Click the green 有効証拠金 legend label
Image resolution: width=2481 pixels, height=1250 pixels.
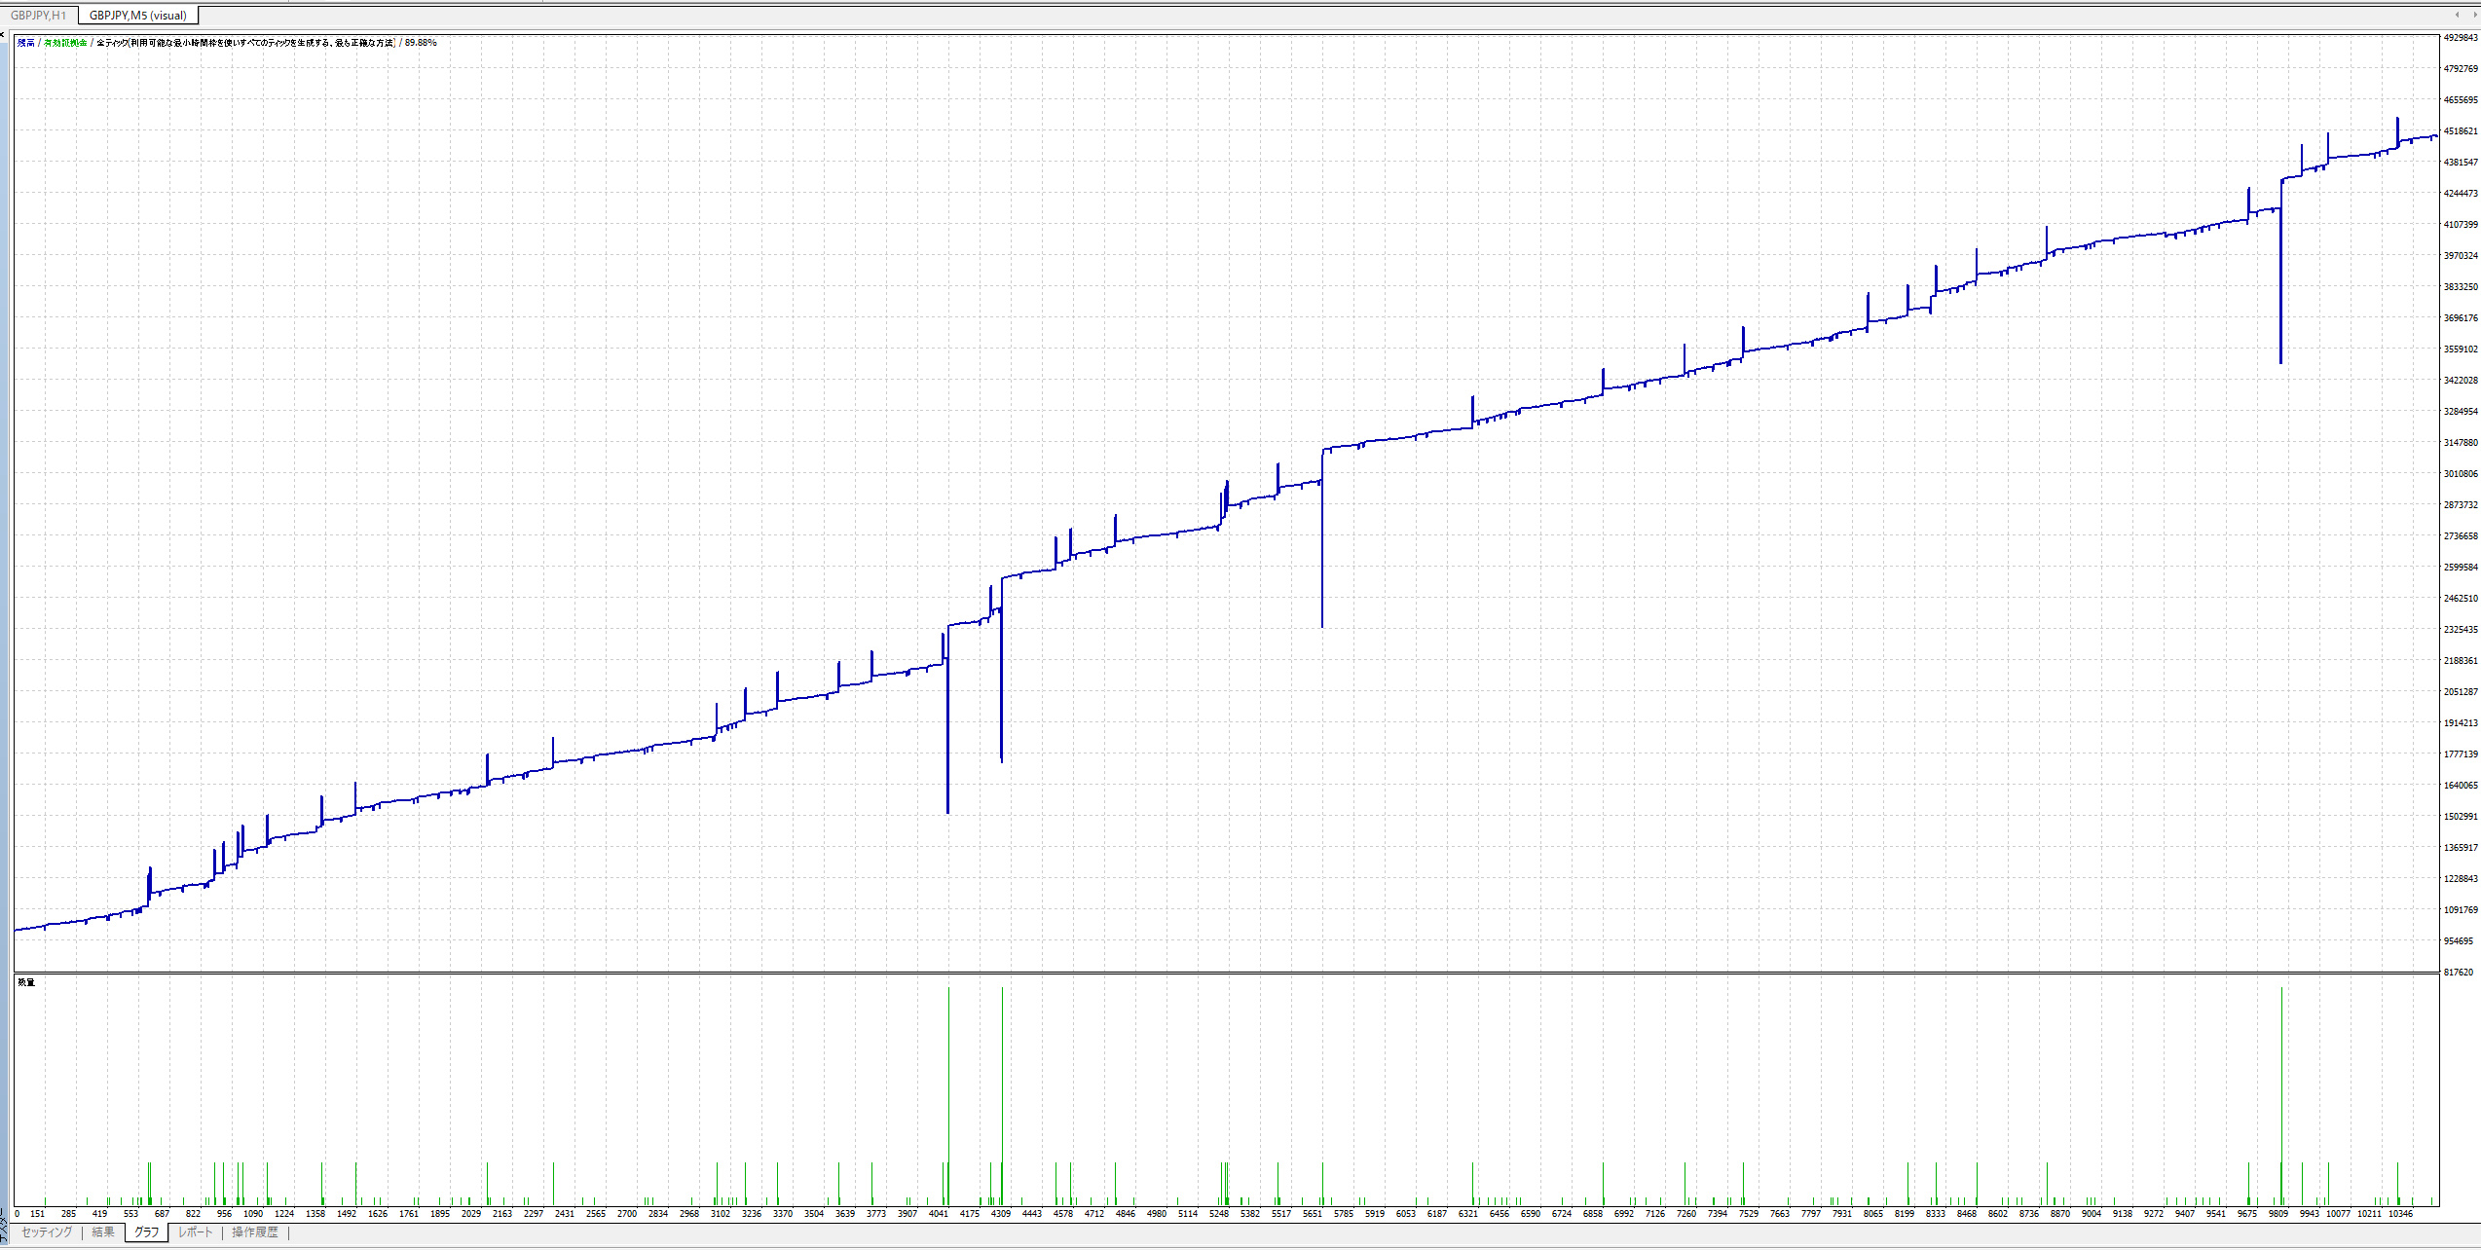(x=65, y=43)
